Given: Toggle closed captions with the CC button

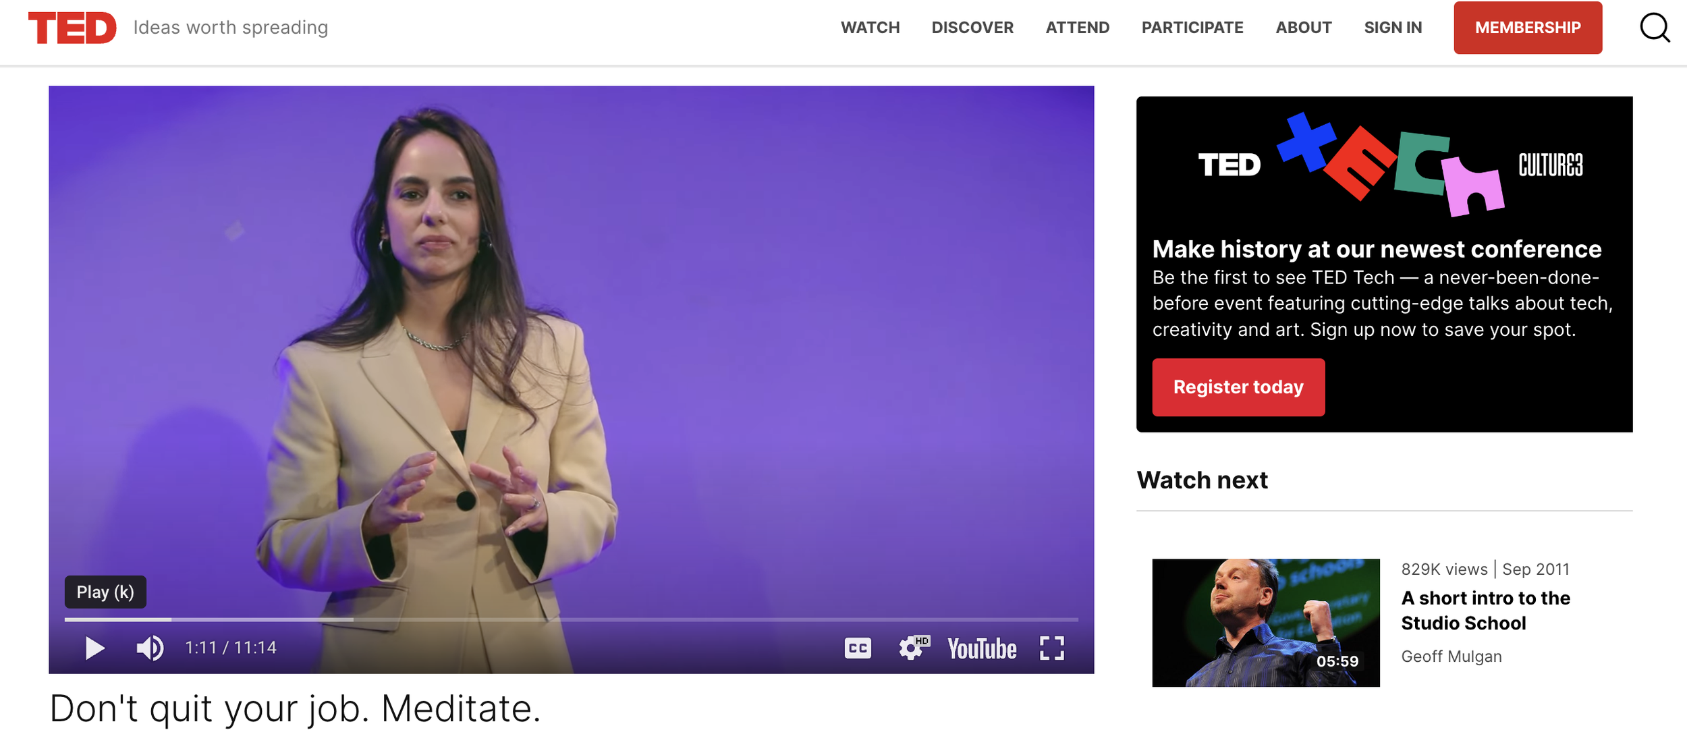Looking at the screenshot, I should tap(858, 648).
